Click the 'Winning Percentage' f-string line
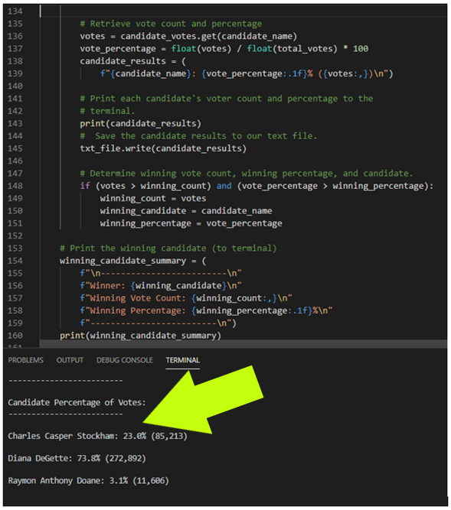This screenshot has width=451, height=510. 206,310
